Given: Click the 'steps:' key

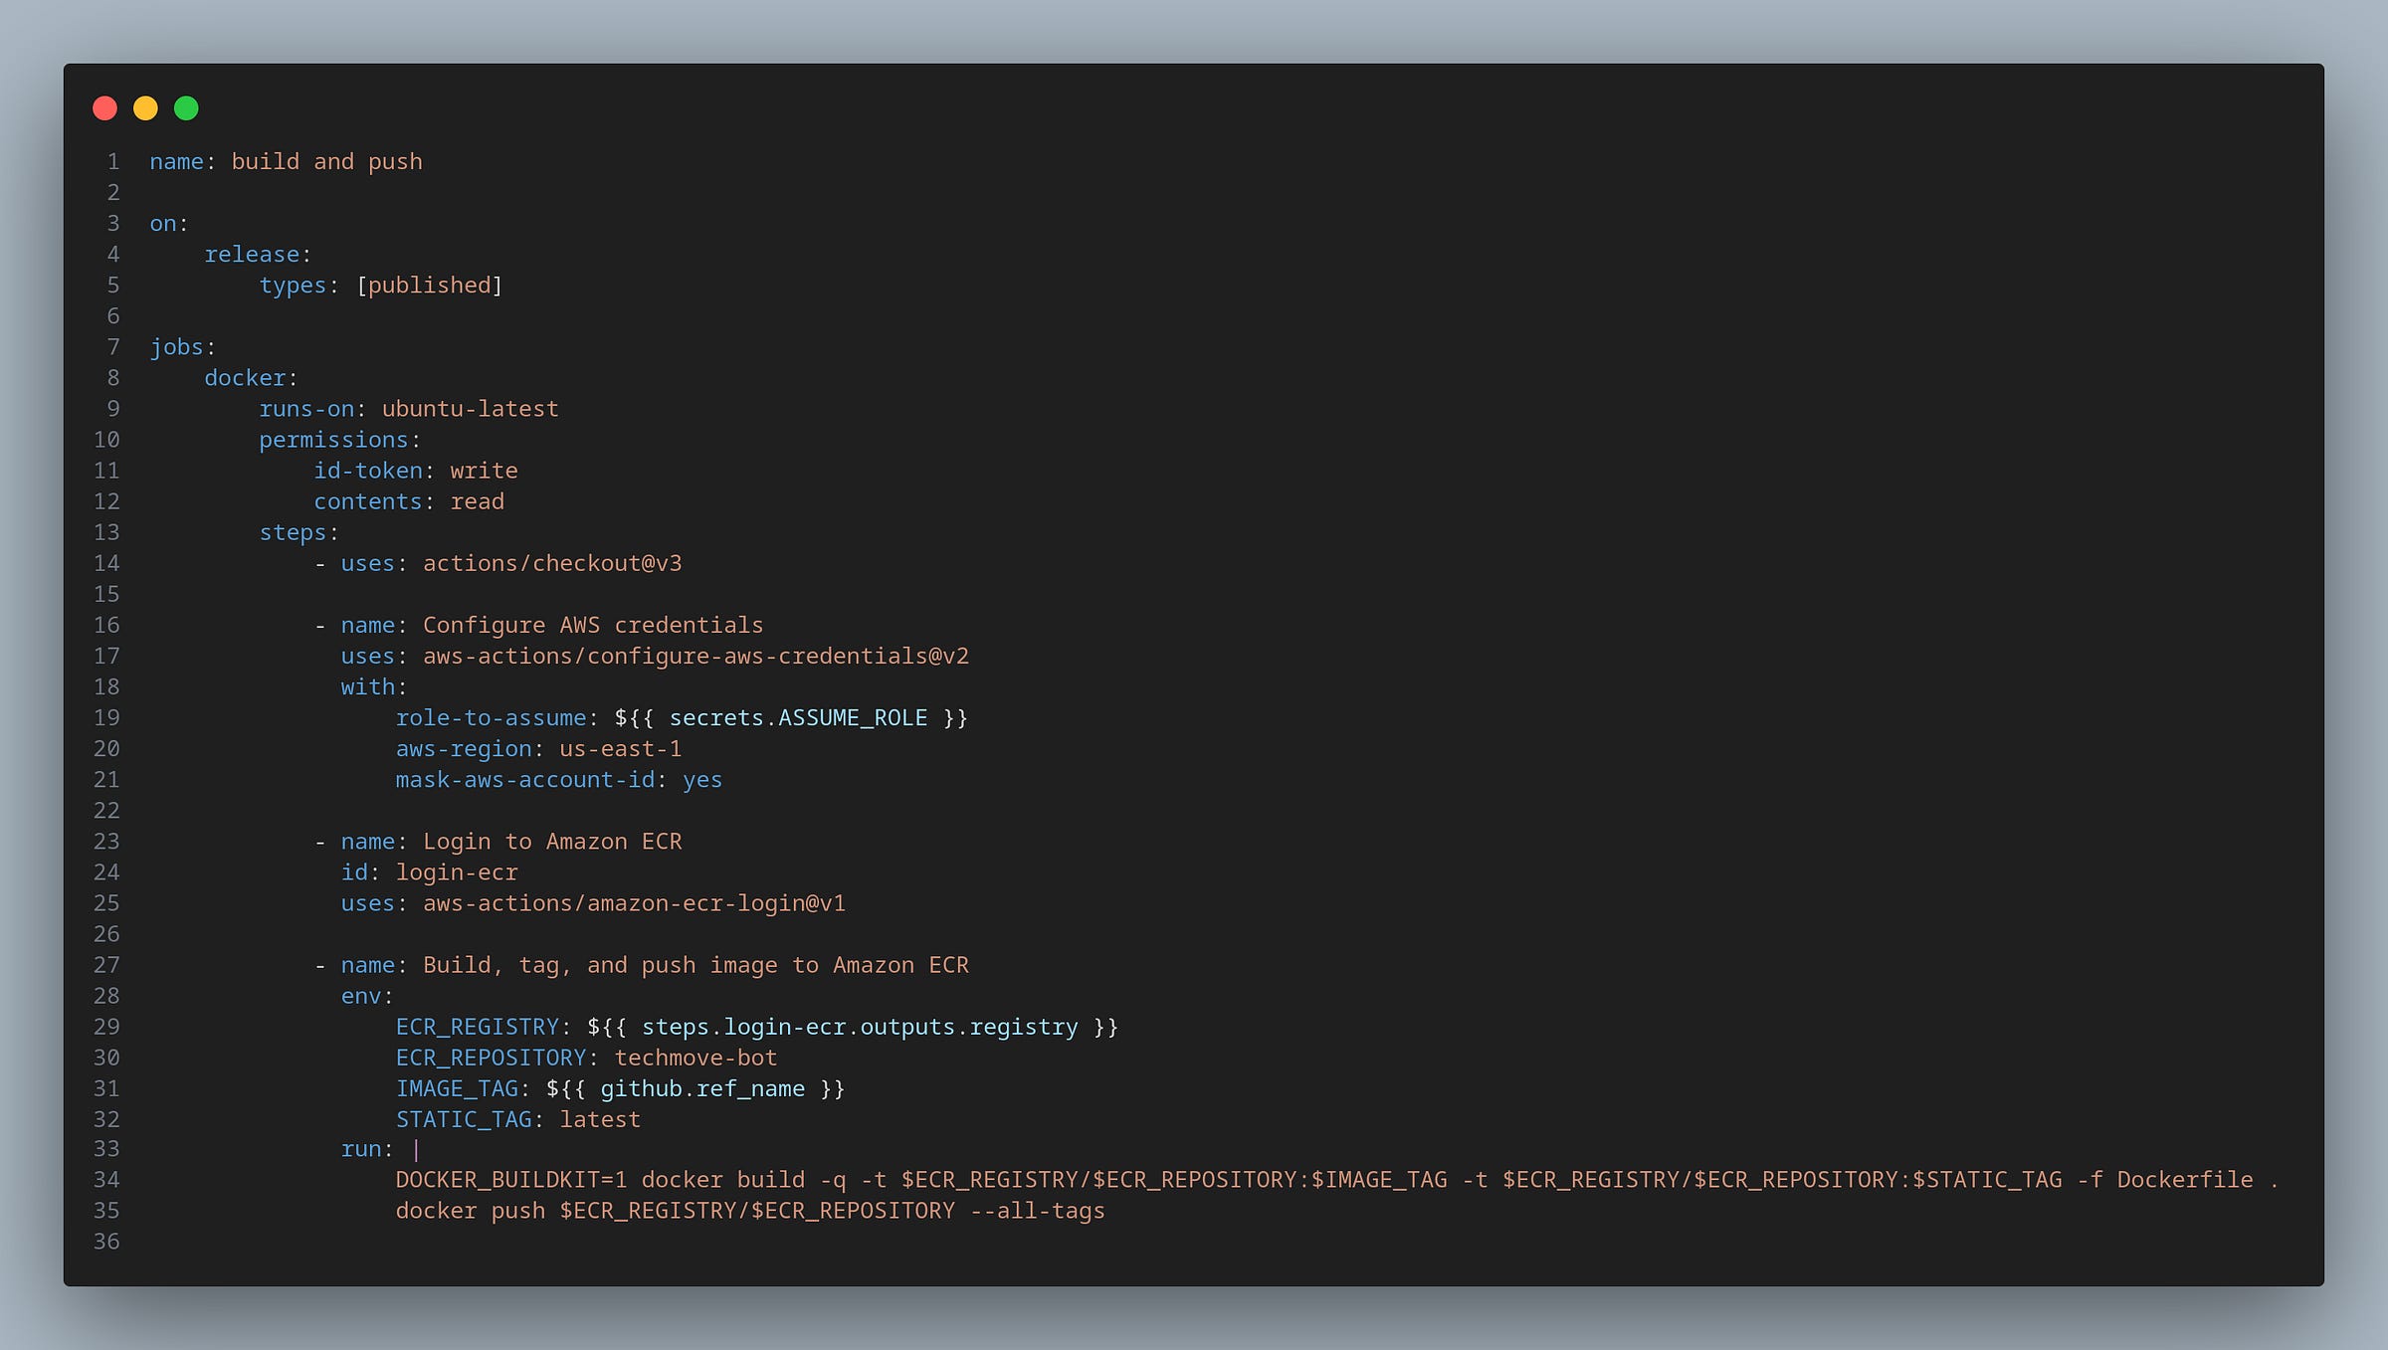Looking at the screenshot, I should [x=298, y=532].
